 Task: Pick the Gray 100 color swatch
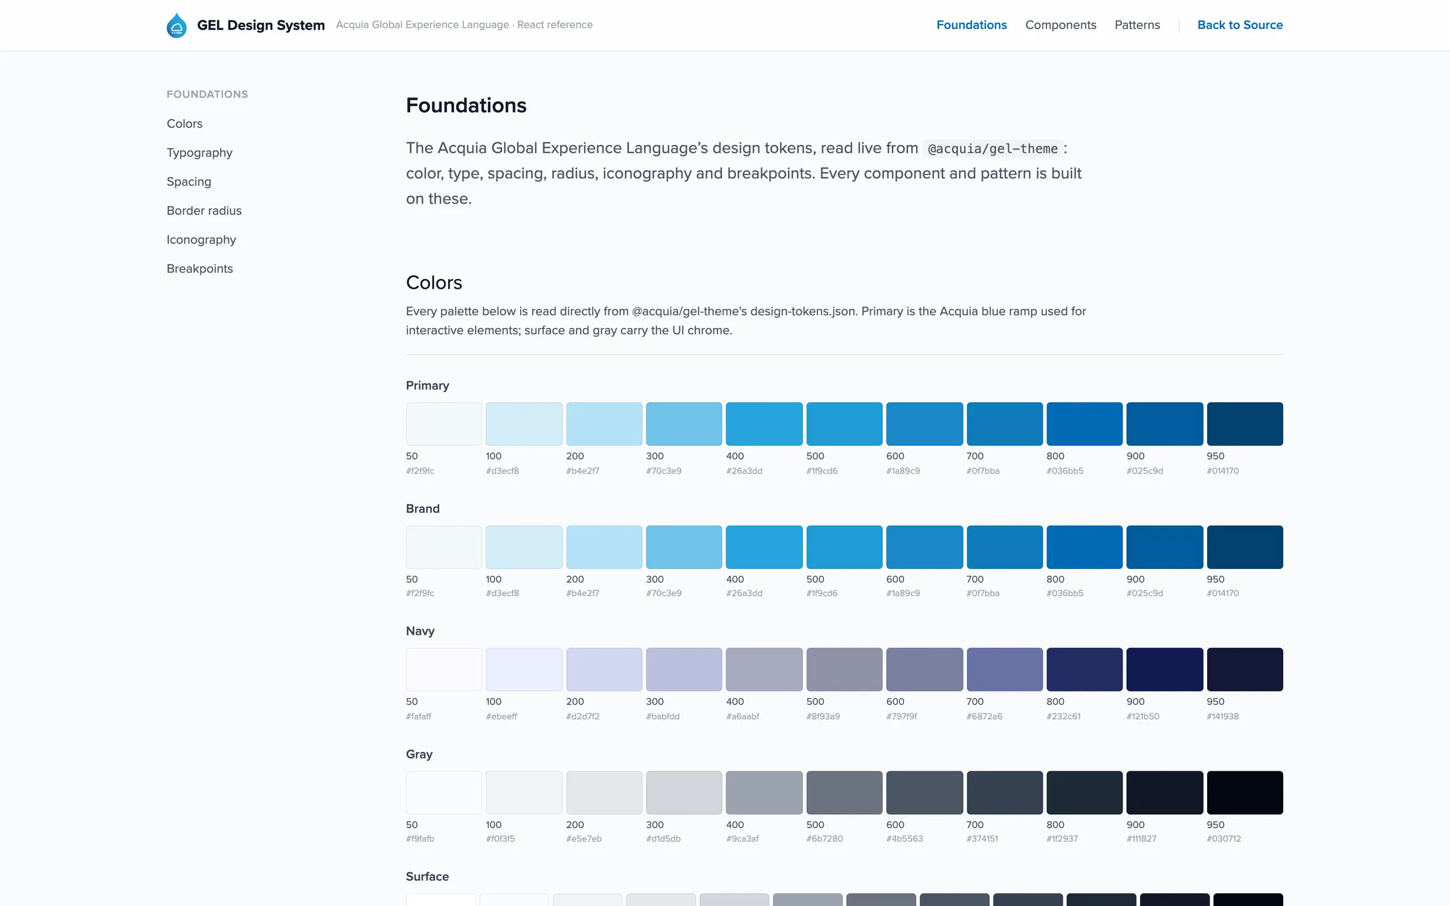524,792
